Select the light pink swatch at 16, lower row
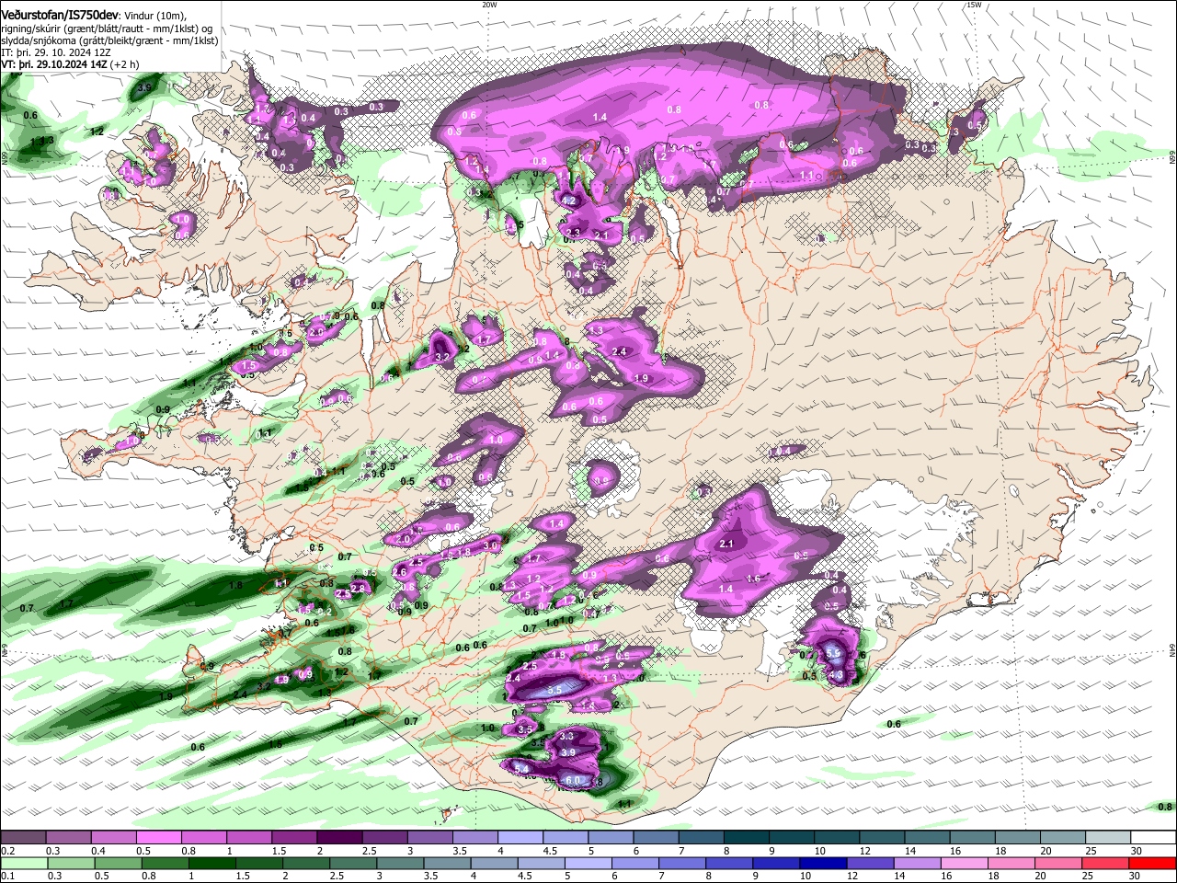The width and height of the screenshot is (1177, 883). point(964,863)
